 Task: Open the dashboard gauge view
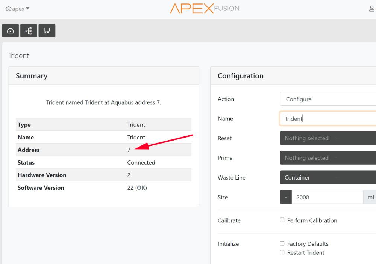tap(10, 31)
